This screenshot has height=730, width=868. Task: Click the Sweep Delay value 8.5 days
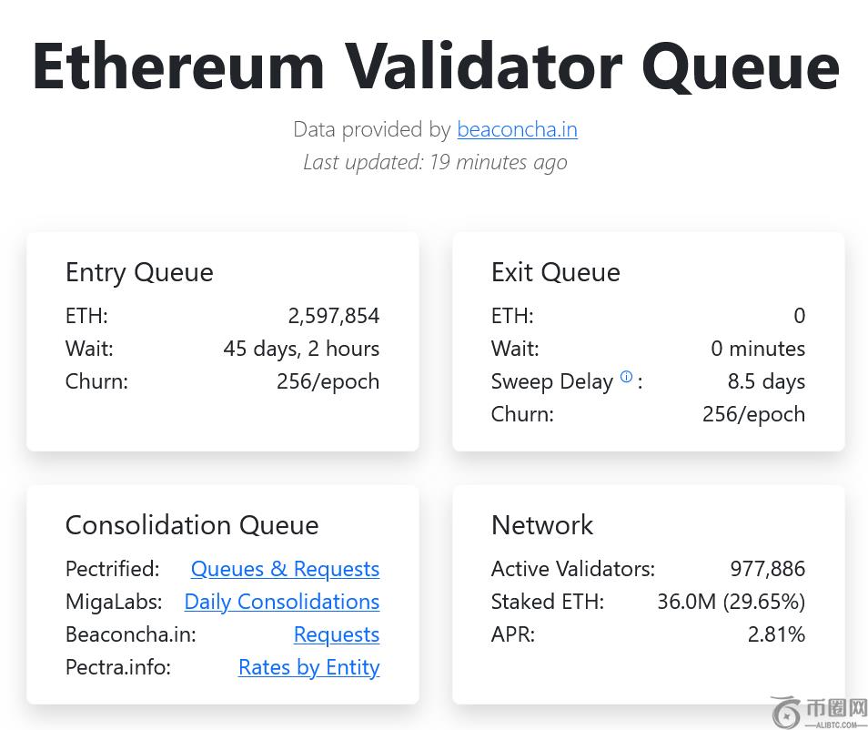766,381
